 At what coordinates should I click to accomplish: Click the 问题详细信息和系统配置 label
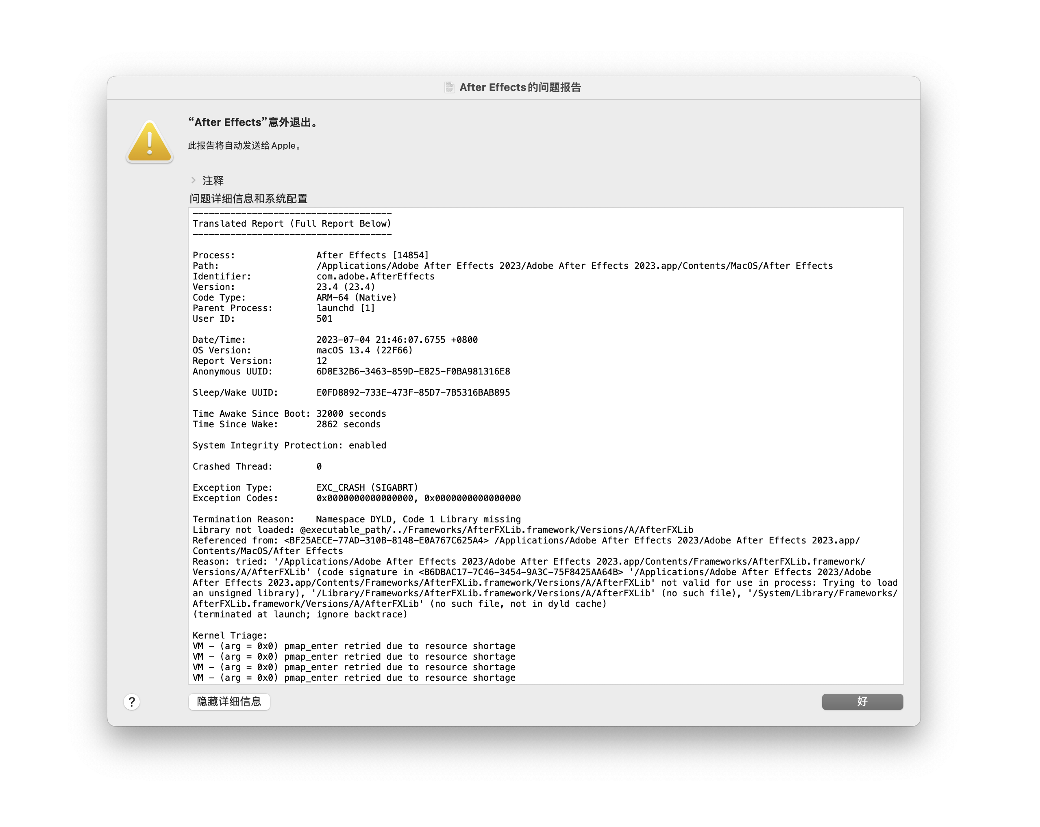[x=248, y=199]
